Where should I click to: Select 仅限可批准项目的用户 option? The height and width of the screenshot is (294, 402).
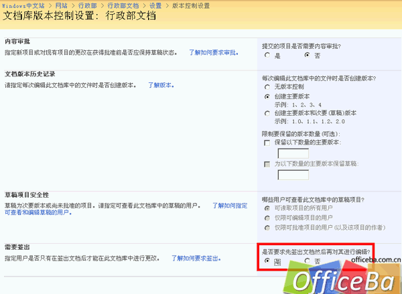point(267,228)
